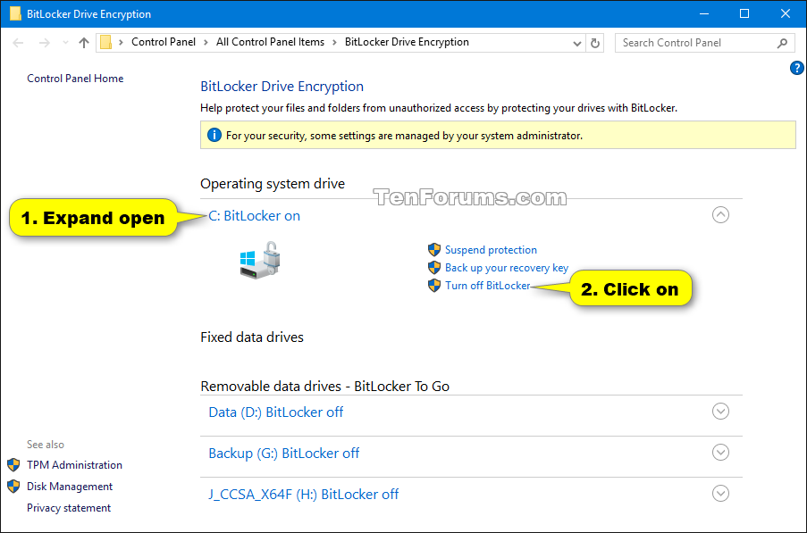Click the BitLocker icon in the title bar
This screenshot has height=533, width=807.
pos(15,13)
